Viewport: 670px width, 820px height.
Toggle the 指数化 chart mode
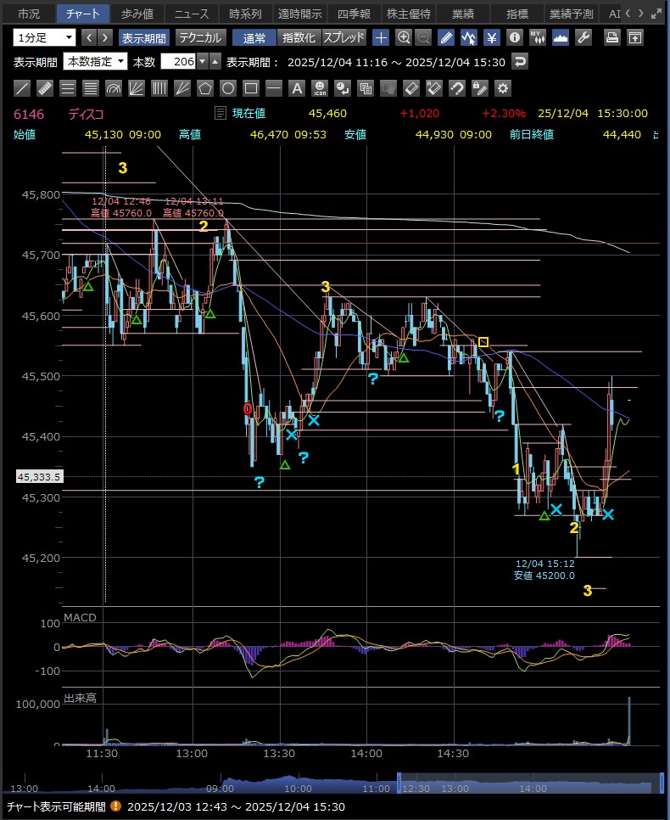[299, 37]
